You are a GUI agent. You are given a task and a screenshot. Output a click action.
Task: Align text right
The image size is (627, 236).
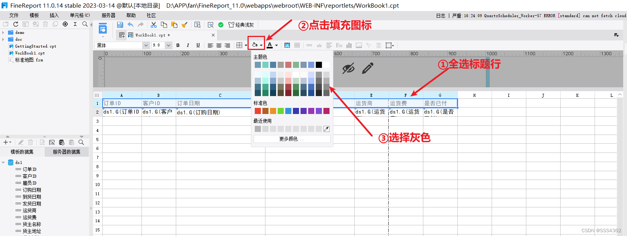point(227,45)
